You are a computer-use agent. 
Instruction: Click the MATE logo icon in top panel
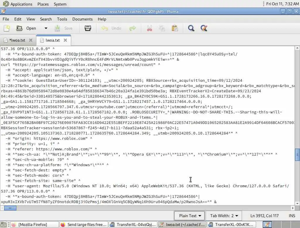pos(6,4)
